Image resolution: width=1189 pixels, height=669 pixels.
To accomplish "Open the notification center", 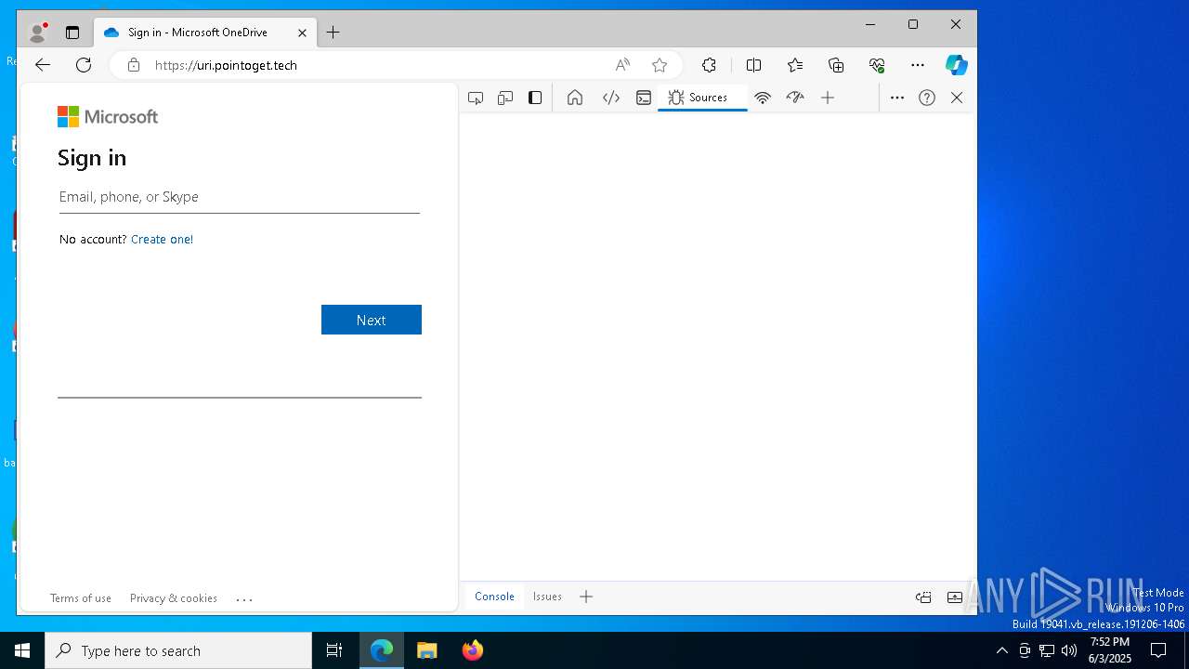I will click(x=1158, y=650).
